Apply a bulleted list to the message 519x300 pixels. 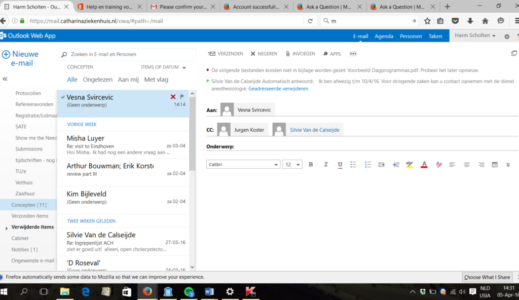click(x=354, y=164)
